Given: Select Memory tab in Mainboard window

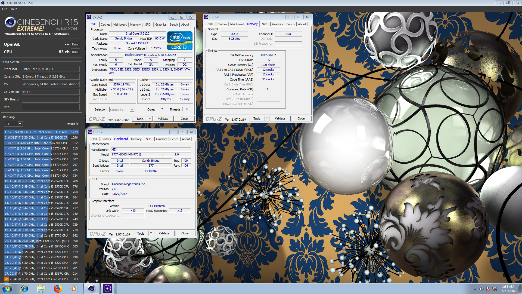Looking at the screenshot, I should click(136, 139).
